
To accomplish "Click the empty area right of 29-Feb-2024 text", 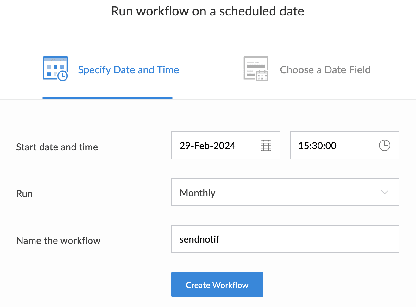I will click(x=248, y=146).
